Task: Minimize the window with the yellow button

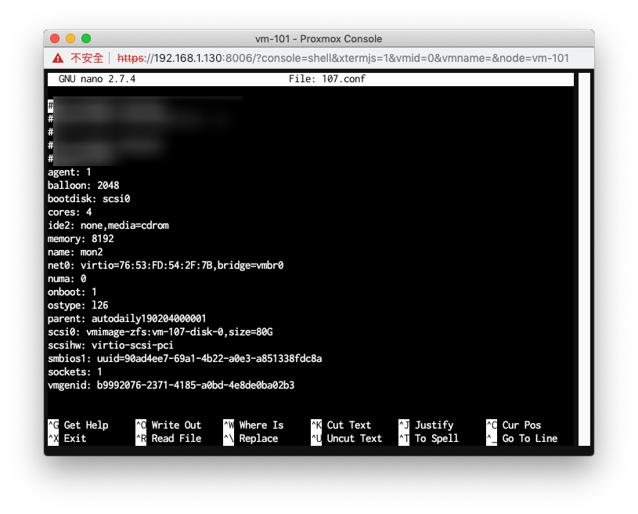Action: (x=70, y=38)
